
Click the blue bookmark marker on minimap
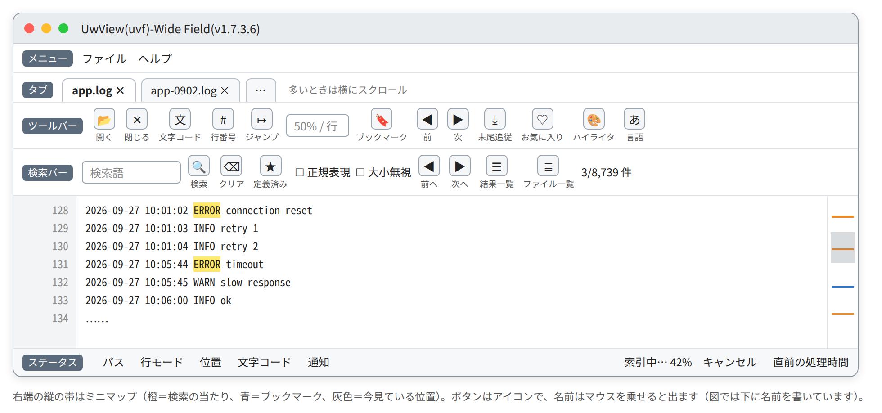[x=842, y=287]
